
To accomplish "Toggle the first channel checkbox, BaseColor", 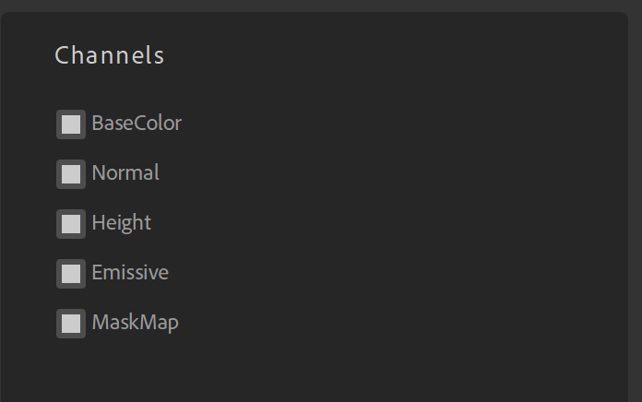I will point(71,124).
